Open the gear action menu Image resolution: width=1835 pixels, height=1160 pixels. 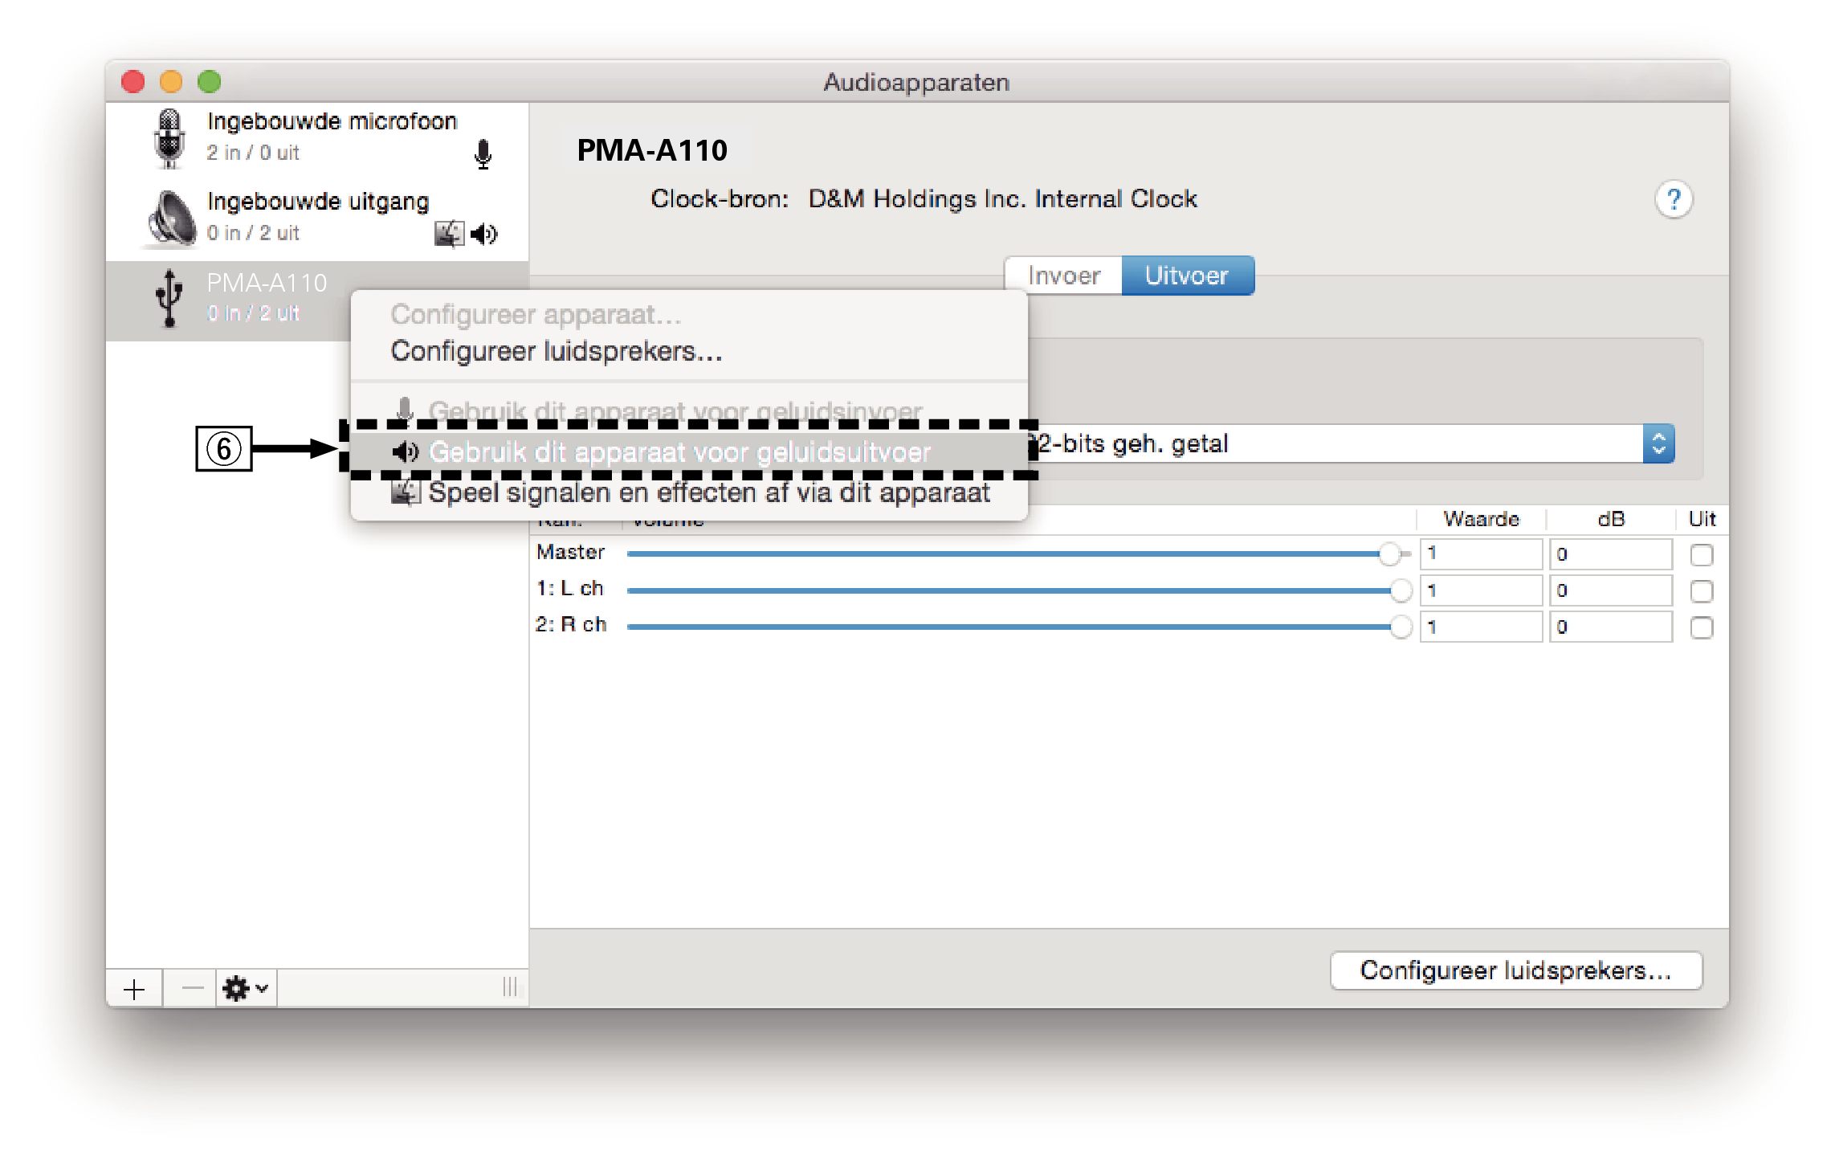pos(235,987)
